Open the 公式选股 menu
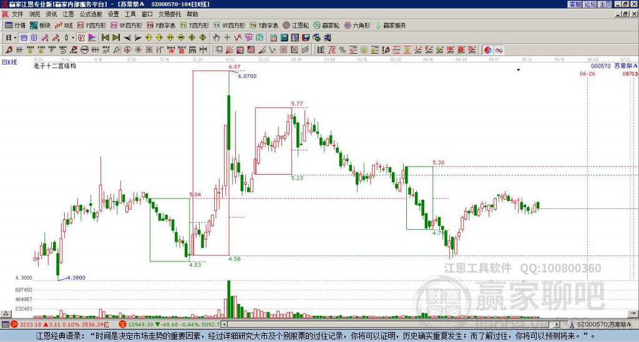Screen dimensions: 639x342 91,14
